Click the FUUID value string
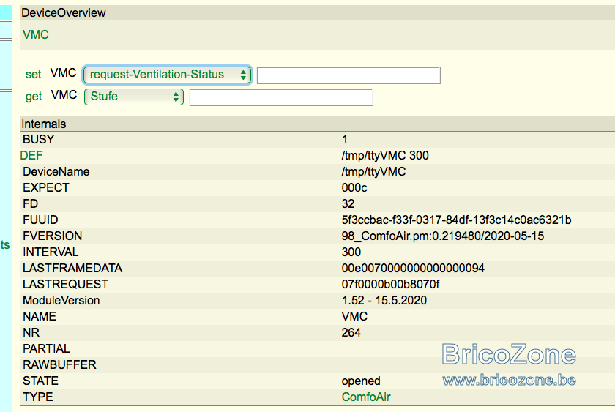Image resolution: width=615 pixels, height=412 pixels. (457, 220)
